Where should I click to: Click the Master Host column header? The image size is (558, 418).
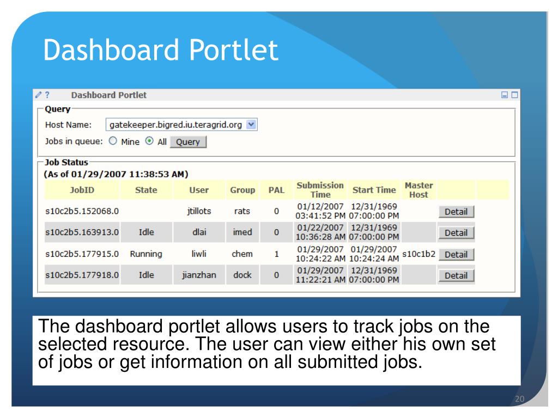tap(419, 190)
